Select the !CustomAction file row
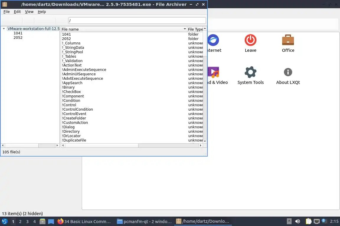The width and height of the screenshot is (340, 226). 132,122
